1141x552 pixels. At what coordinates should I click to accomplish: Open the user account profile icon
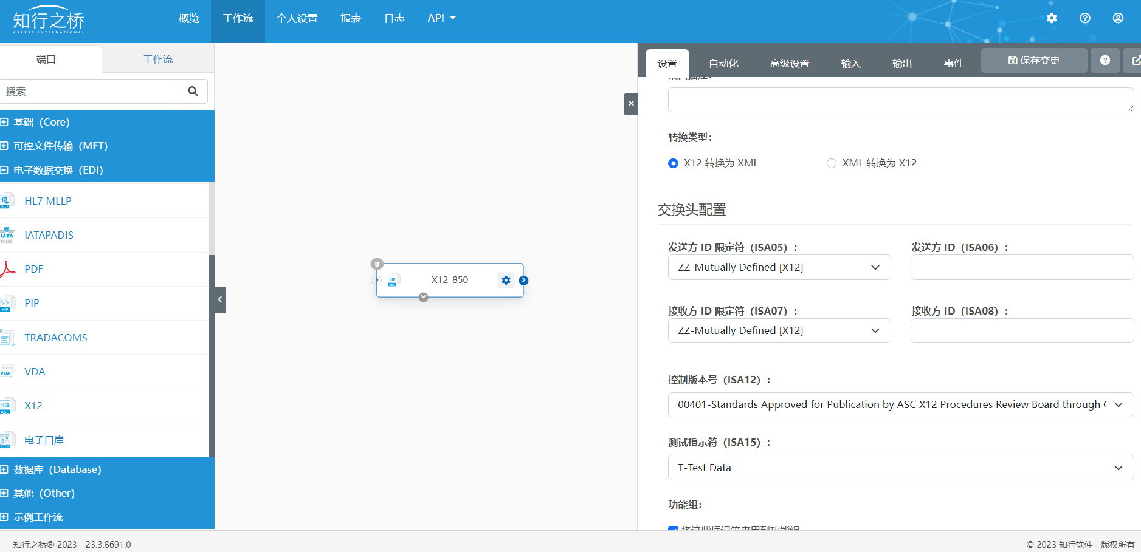click(x=1118, y=18)
